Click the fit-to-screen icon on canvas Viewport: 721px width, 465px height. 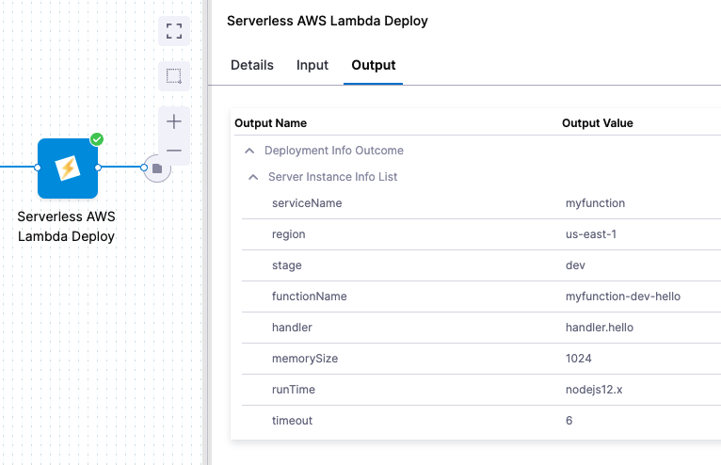(x=174, y=31)
